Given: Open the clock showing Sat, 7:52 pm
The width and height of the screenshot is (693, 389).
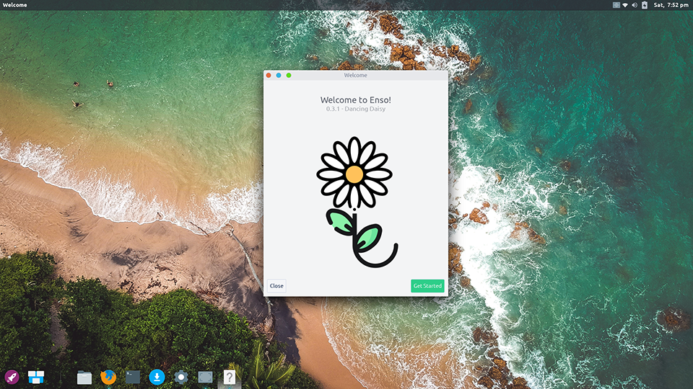Looking at the screenshot, I should pyautogui.click(x=671, y=5).
